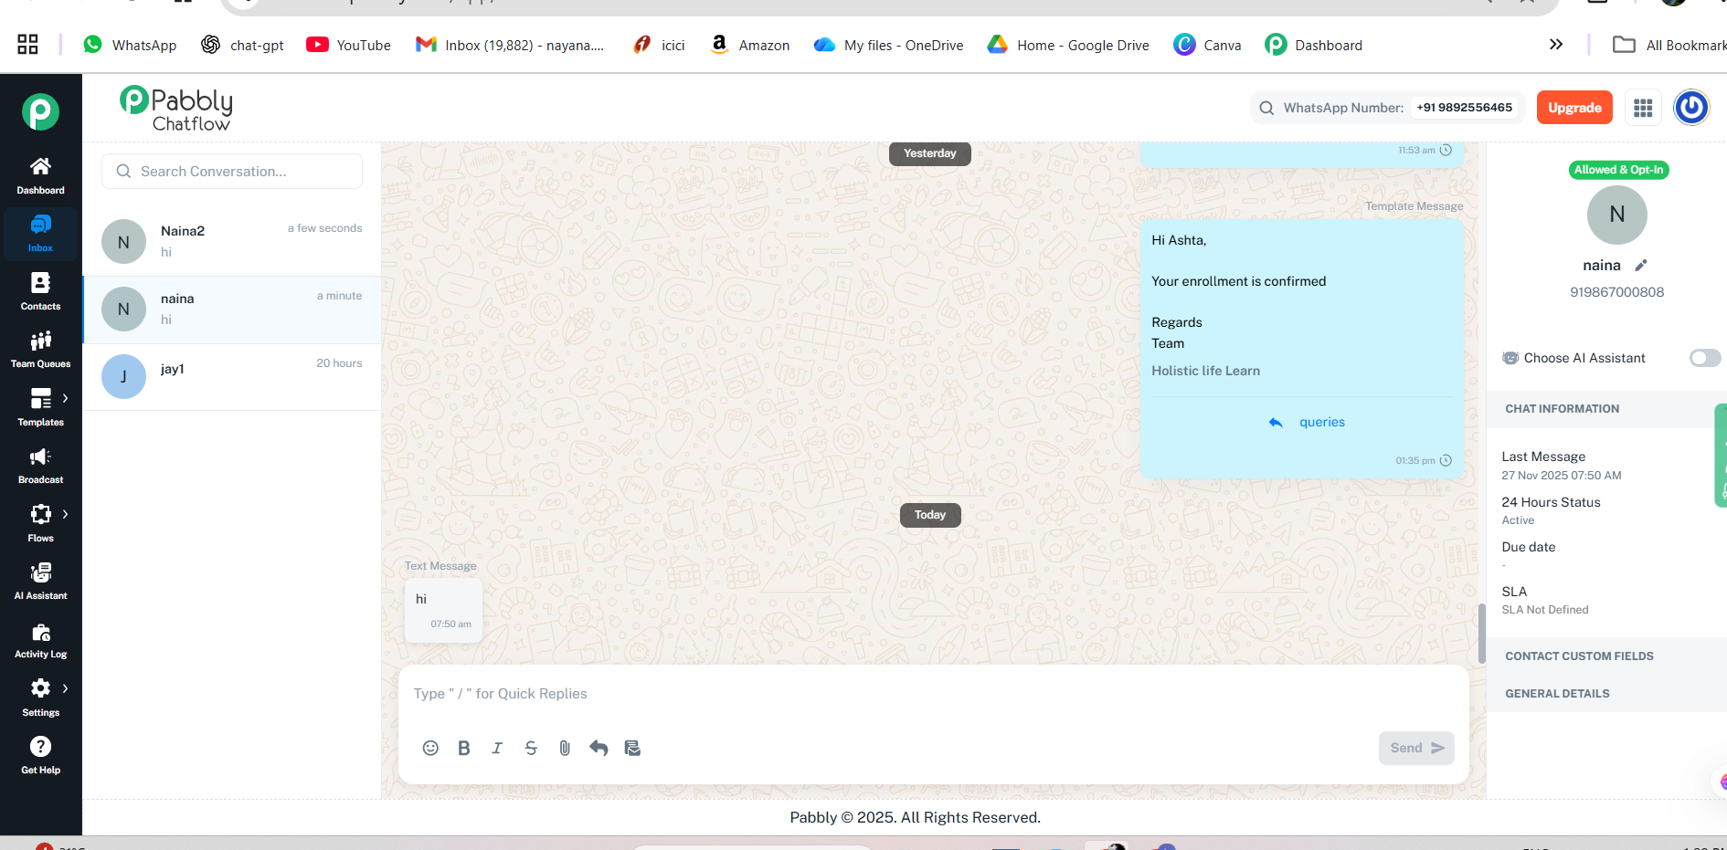Edit contact name with pencil icon
The image size is (1727, 850).
click(x=1641, y=266)
